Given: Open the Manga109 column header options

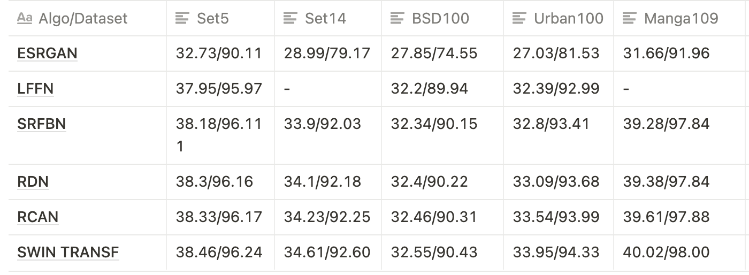Looking at the screenshot, I should point(681,18).
